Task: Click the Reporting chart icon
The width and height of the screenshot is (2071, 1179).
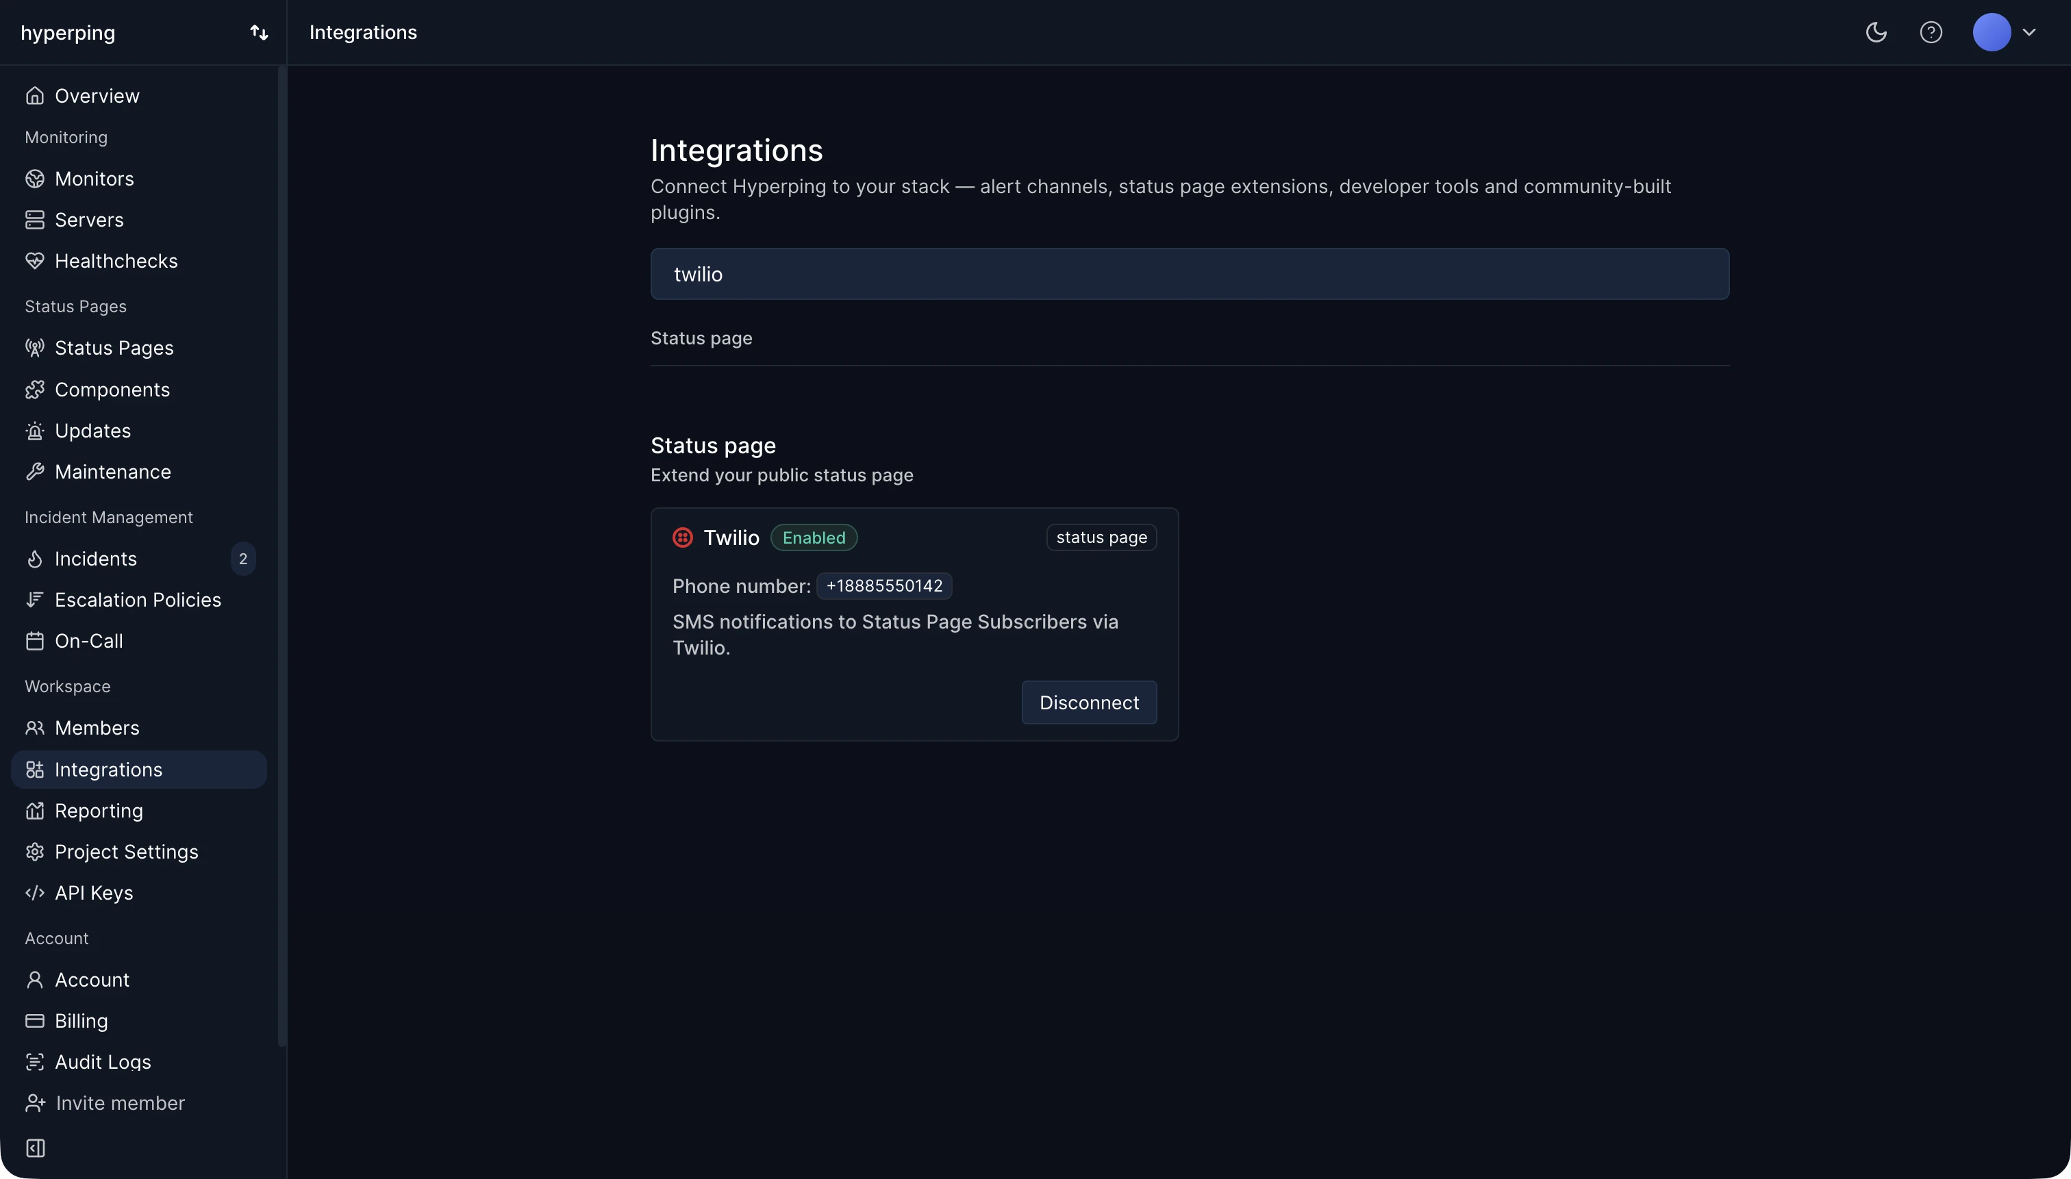Action: (34, 811)
